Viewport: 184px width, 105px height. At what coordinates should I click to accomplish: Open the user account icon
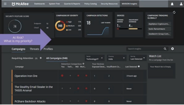coord(181,4)
